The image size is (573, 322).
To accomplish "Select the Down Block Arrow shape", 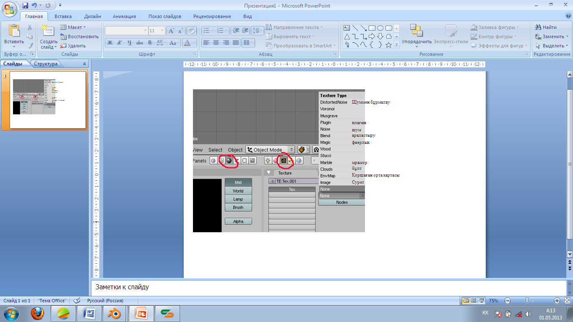I will click(380, 36).
